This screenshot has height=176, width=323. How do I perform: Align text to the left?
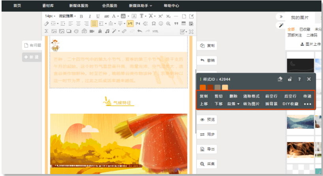(x=71, y=24)
